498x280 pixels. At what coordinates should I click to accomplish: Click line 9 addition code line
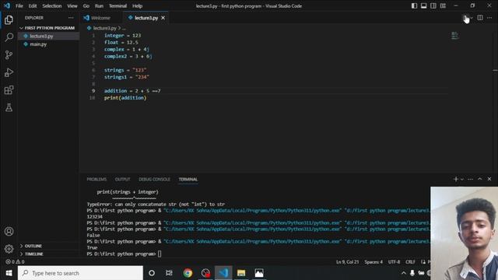(132, 91)
